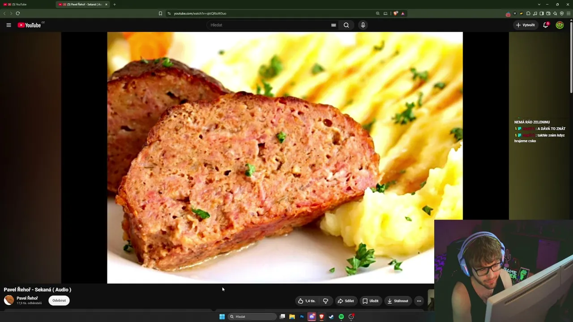Open the Brave Shields icon
573x322 pixels.
(x=396, y=13)
